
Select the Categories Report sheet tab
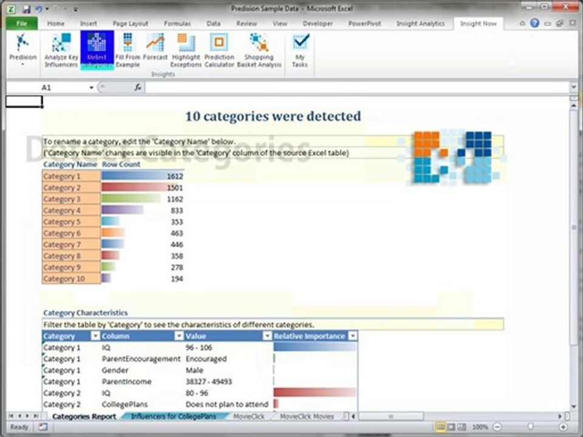click(84, 416)
